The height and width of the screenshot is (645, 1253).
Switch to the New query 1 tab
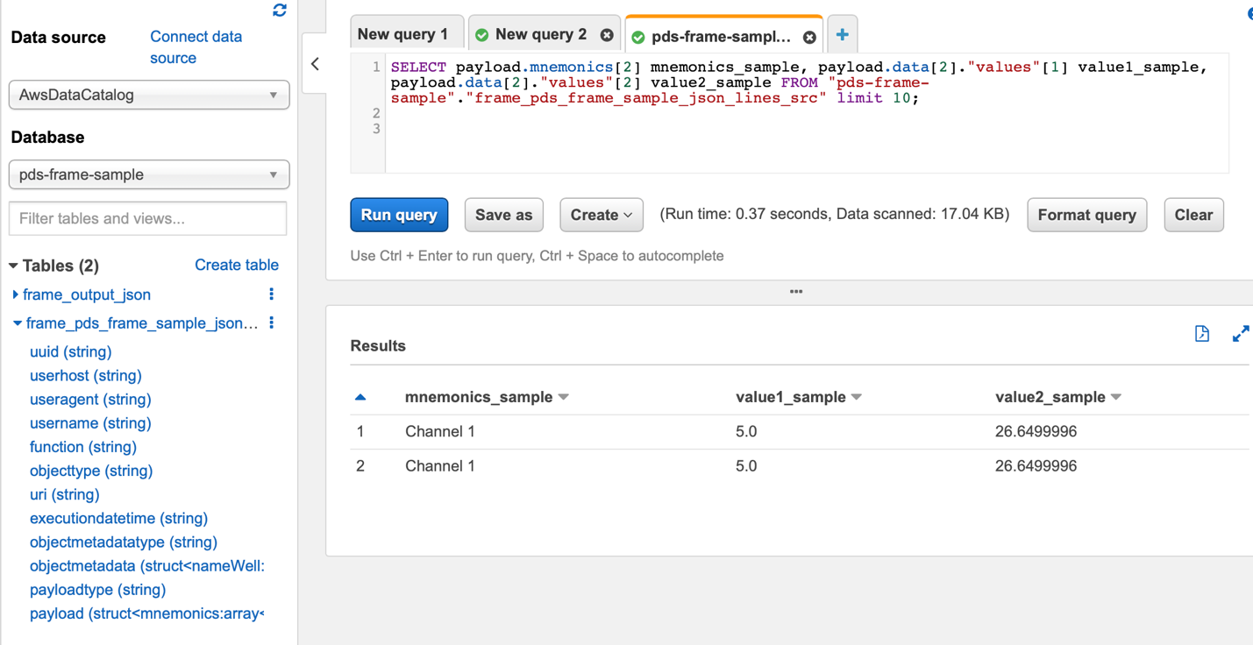(x=402, y=35)
